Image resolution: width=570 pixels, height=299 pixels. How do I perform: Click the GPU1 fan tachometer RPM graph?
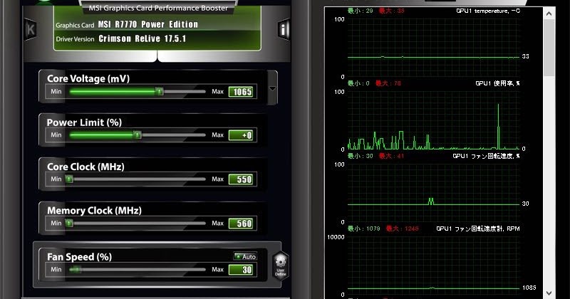click(x=433, y=266)
